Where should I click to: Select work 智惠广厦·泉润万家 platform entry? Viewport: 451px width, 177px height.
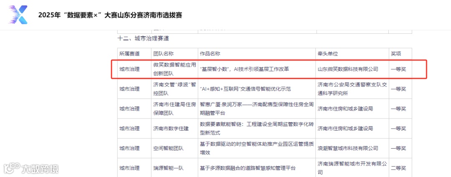[256, 109]
